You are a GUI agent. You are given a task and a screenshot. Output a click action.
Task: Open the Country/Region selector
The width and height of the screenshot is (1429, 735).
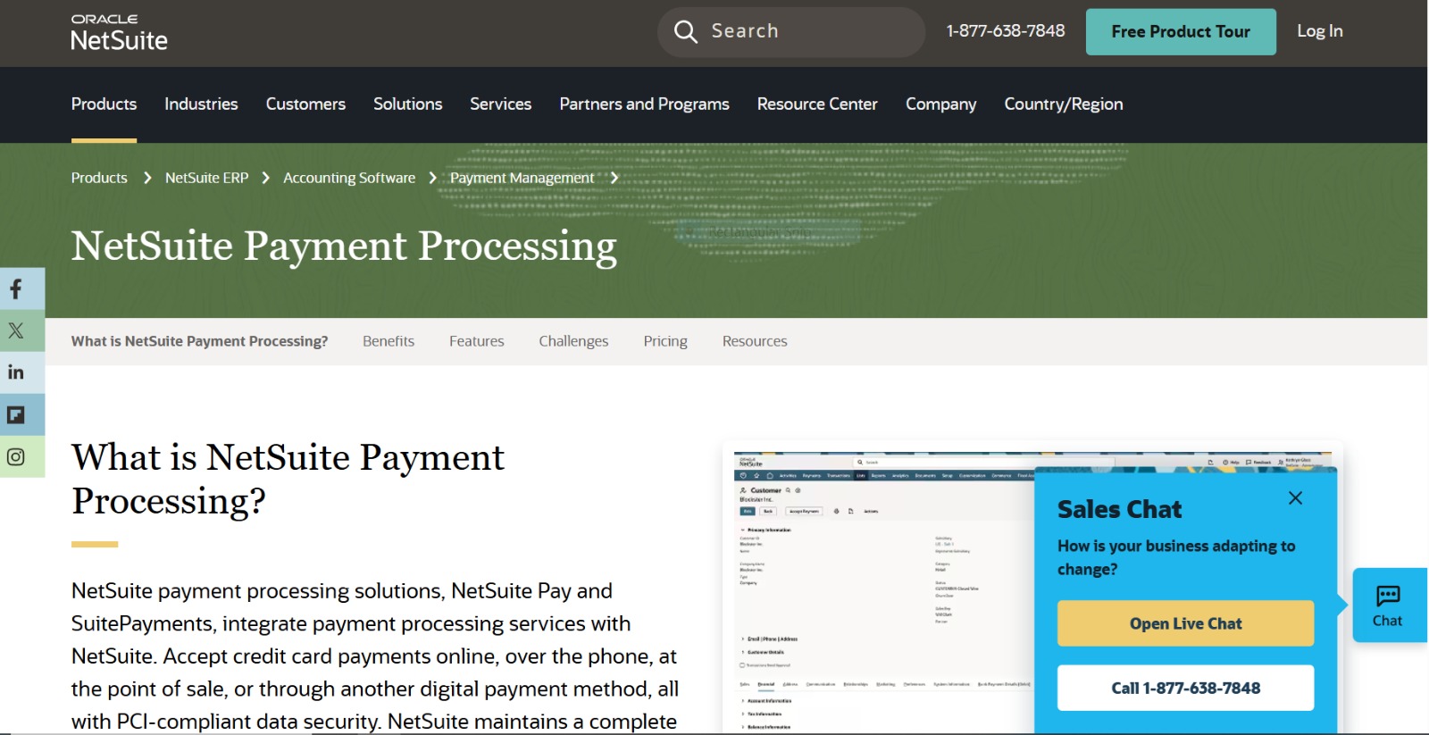tap(1064, 104)
